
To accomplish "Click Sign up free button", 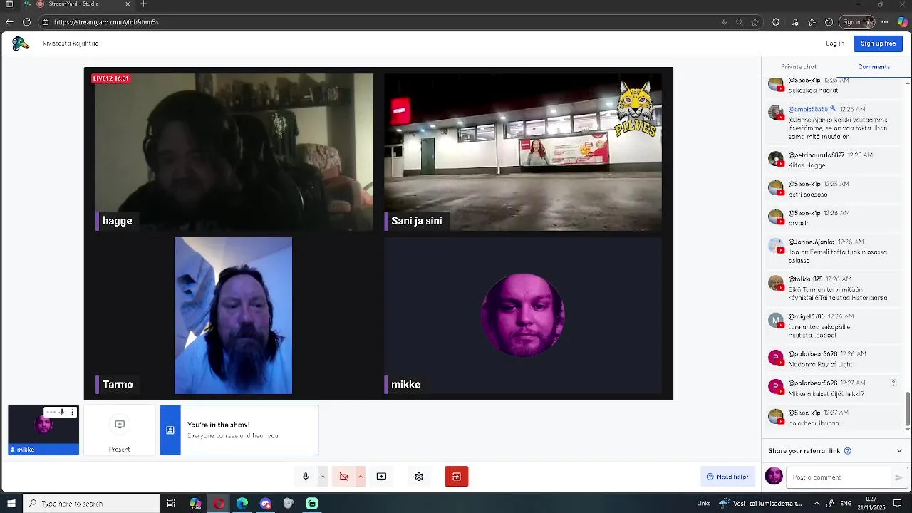I will pyautogui.click(x=878, y=43).
